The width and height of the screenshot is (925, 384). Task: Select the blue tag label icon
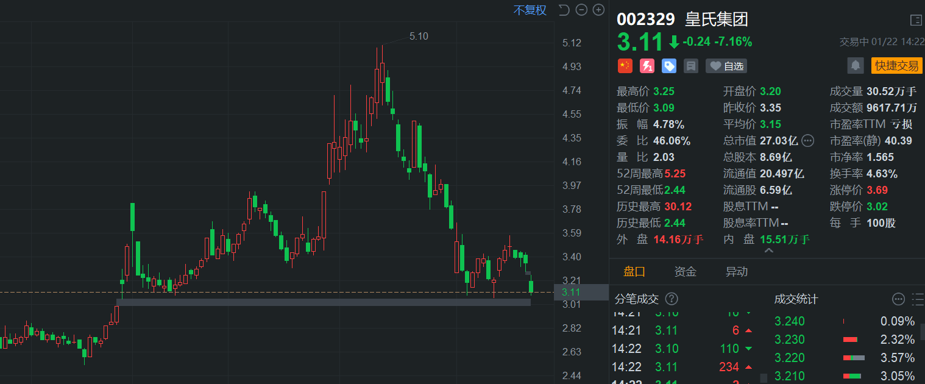(668, 65)
